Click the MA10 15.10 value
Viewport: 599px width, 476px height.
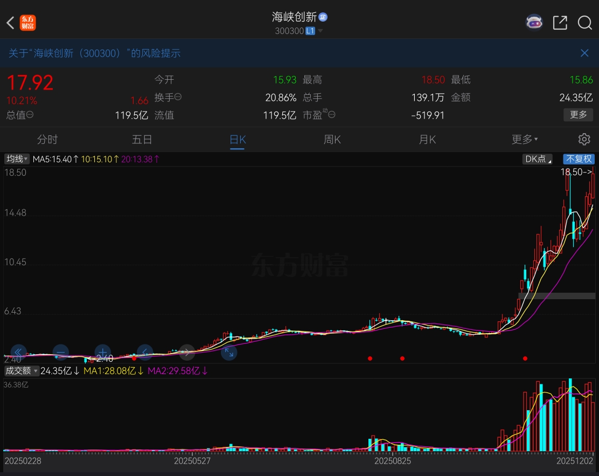(100, 159)
